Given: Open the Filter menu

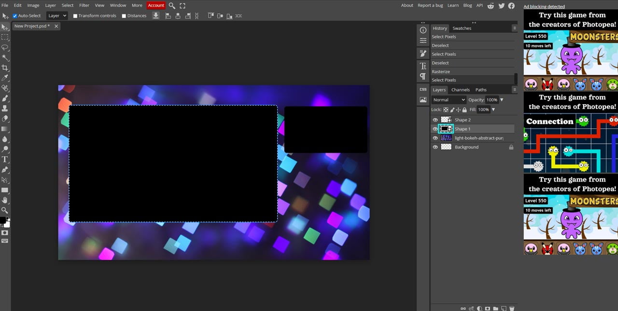Looking at the screenshot, I should 84,5.
